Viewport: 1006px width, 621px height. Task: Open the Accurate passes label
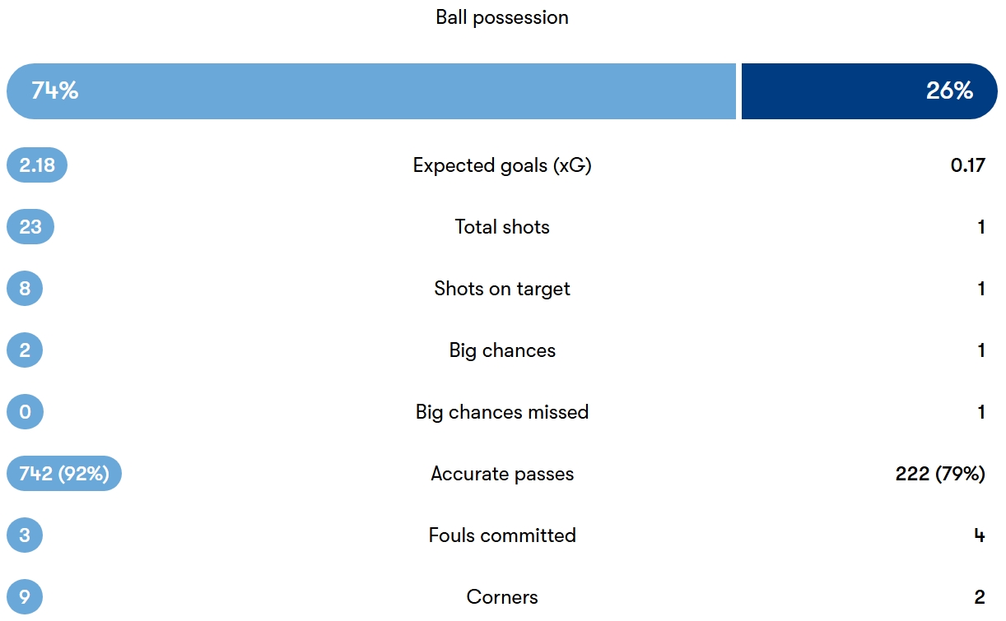502,474
